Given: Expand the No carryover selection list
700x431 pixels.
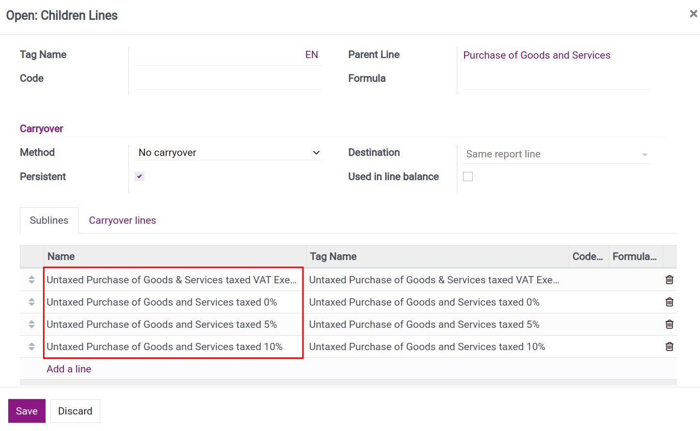Looking at the screenshot, I should (x=228, y=152).
